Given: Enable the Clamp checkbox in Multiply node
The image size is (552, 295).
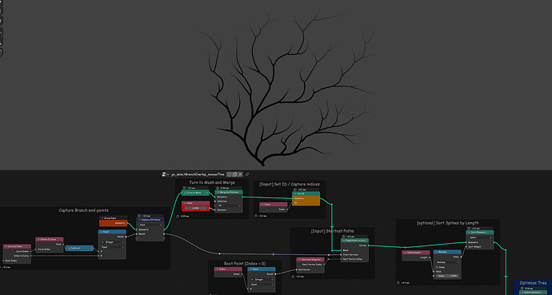Looking at the screenshot, I should [437, 267].
